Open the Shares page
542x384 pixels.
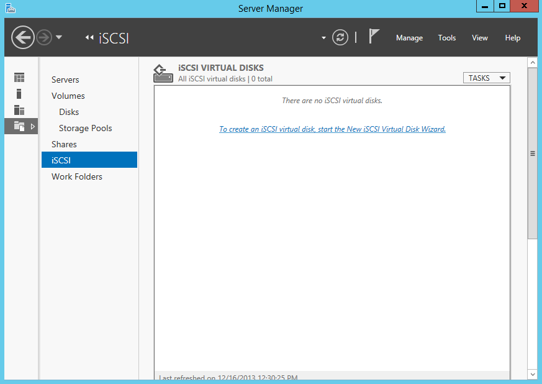click(64, 144)
